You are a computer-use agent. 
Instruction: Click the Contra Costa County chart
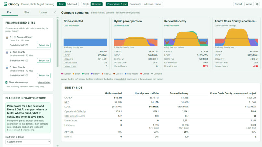click(x=236, y=37)
